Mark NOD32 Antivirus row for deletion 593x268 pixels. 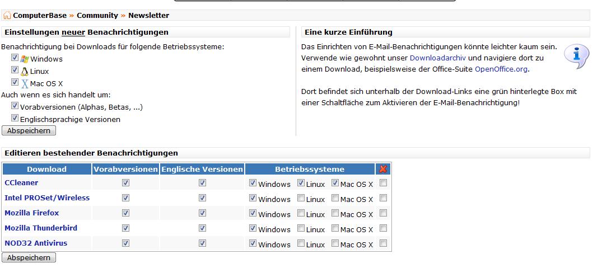coord(383,243)
